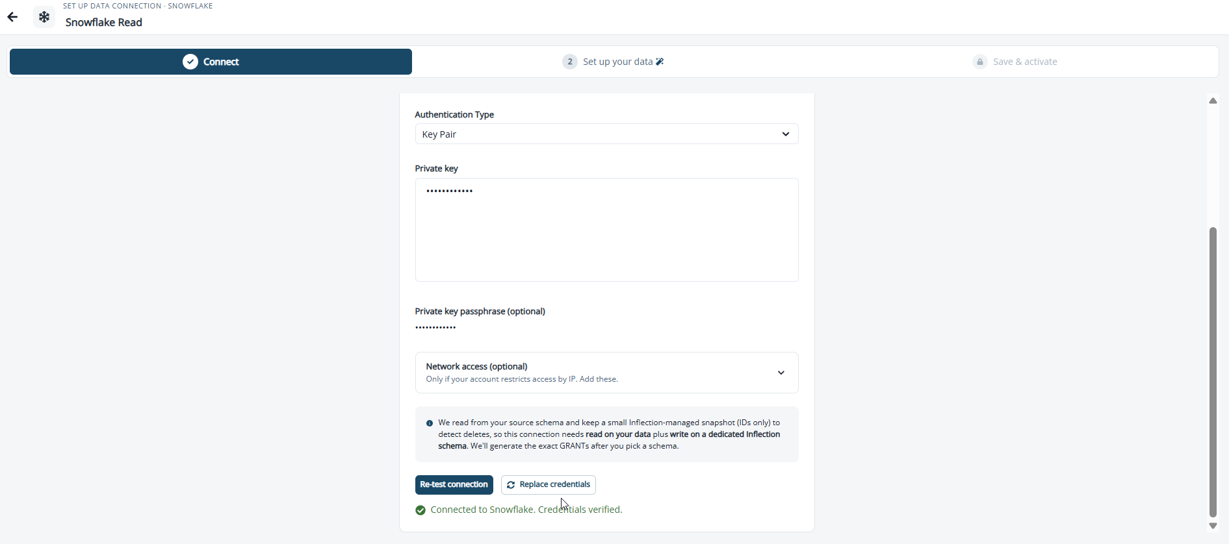The height and width of the screenshot is (544, 1229).
Task: Click the scrollbar up arrow
Action: click(x=1213, y=101)
